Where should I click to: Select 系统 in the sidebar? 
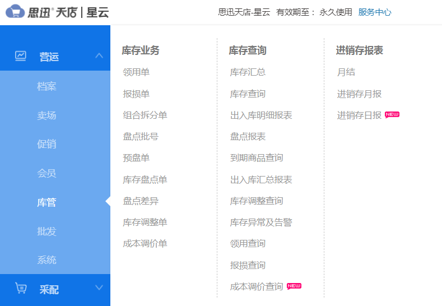click(x=46, y=259)
